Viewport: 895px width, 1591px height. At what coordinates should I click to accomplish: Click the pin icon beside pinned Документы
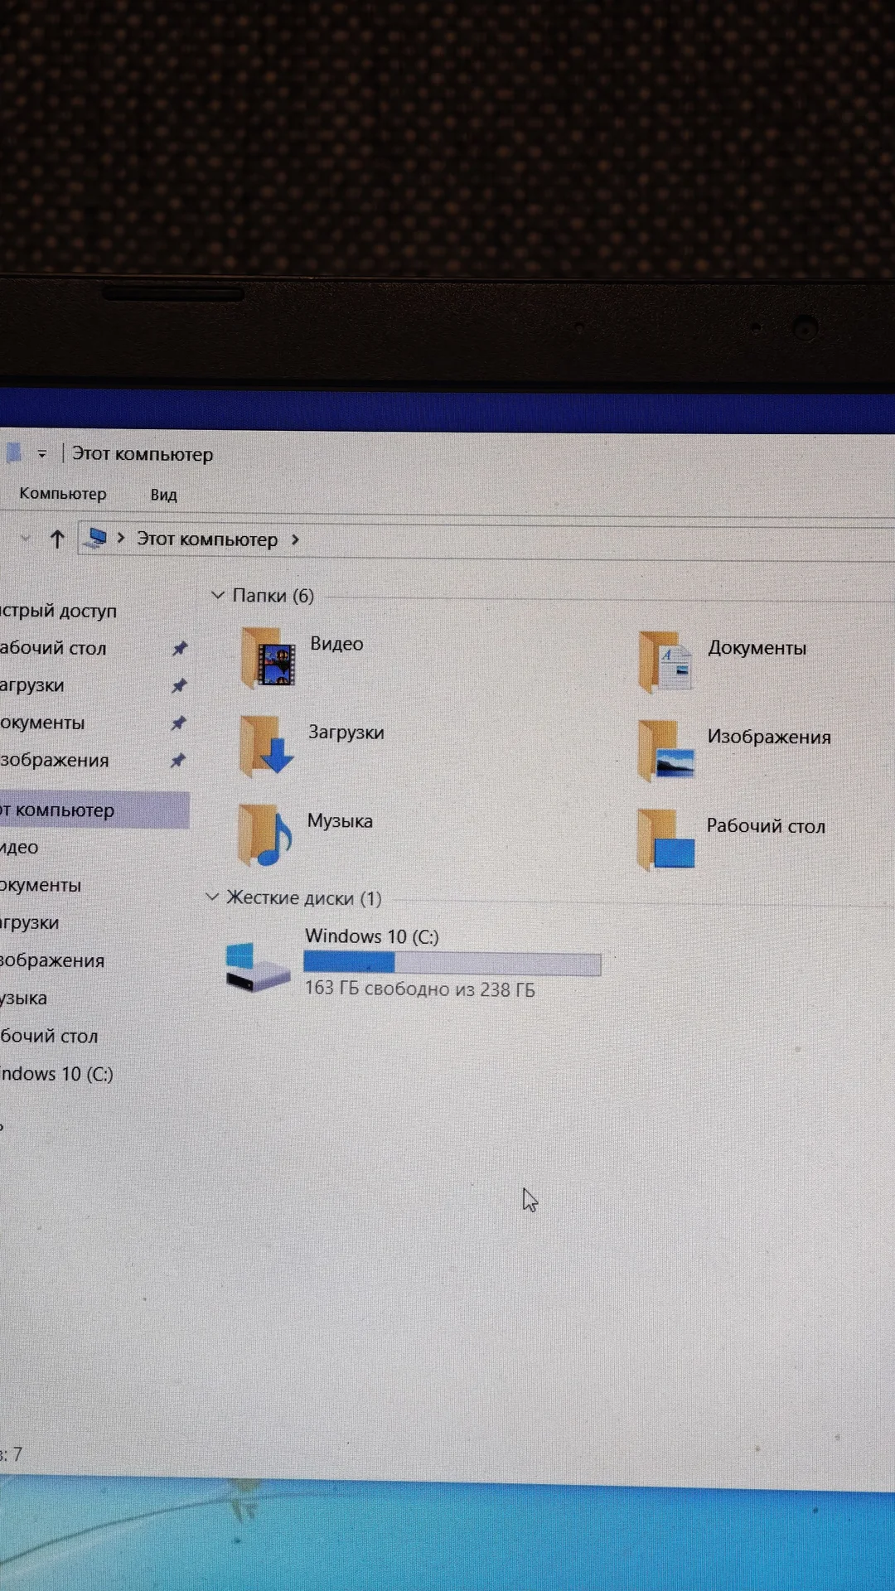178,723
